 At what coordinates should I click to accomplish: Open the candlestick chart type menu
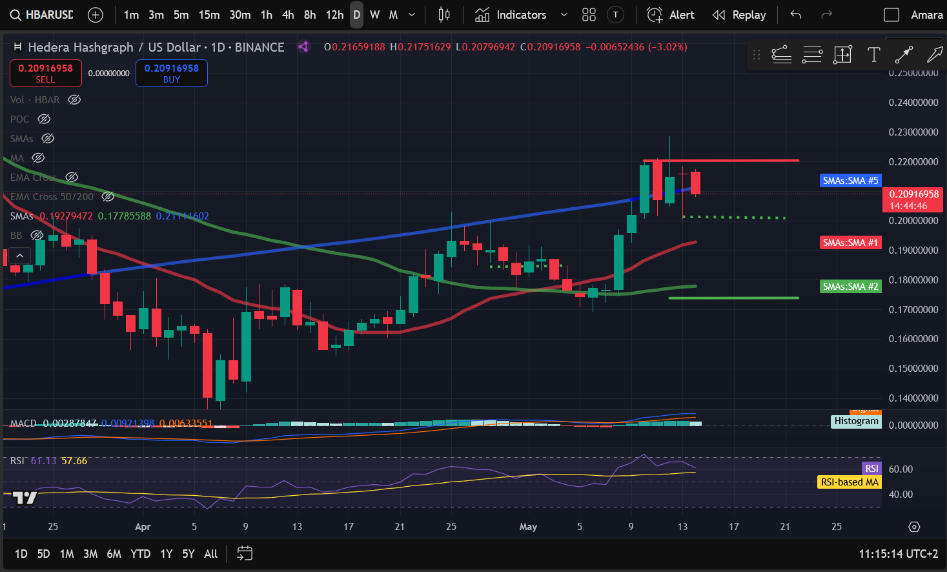tap(444, 14)
